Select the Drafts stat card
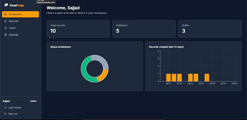This screenshot has width=247, height=120. click(x=210, y=29)
